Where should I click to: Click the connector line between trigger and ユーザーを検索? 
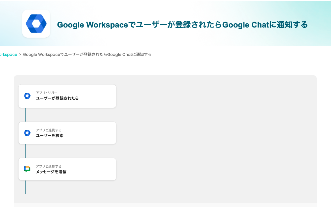[25, 115]
